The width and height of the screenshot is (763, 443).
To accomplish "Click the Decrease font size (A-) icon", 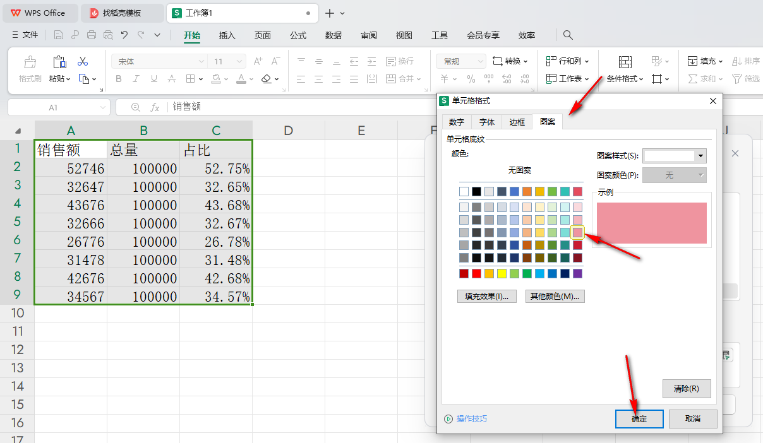I will [275, 61].
